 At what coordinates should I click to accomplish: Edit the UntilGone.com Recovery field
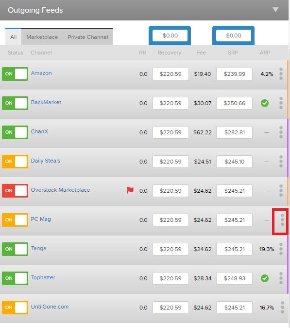point(171,308)
